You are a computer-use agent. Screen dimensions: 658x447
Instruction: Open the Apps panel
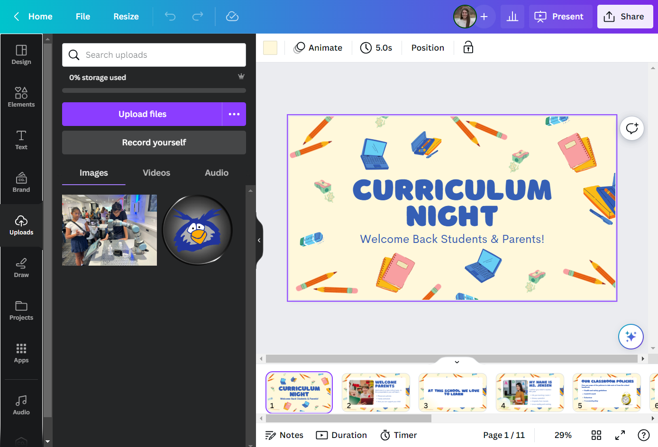[21, 353]
